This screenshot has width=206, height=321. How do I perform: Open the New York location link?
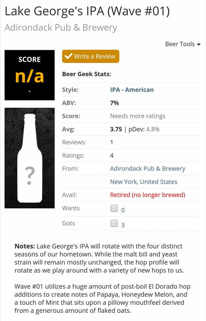pyautogui.click(x=123, y=182)
